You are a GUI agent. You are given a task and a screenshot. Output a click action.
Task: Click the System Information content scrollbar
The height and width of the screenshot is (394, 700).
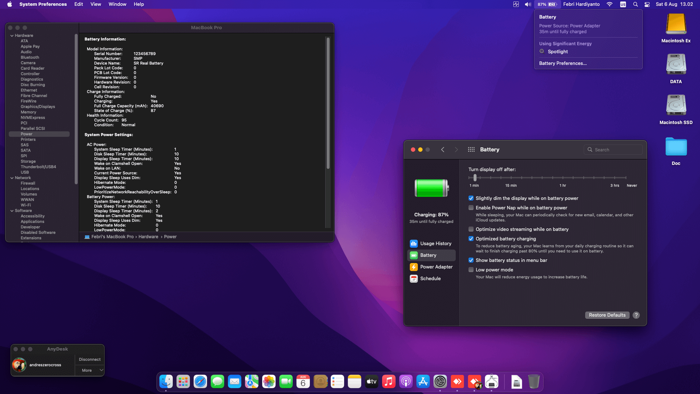(x=328, y=103)
